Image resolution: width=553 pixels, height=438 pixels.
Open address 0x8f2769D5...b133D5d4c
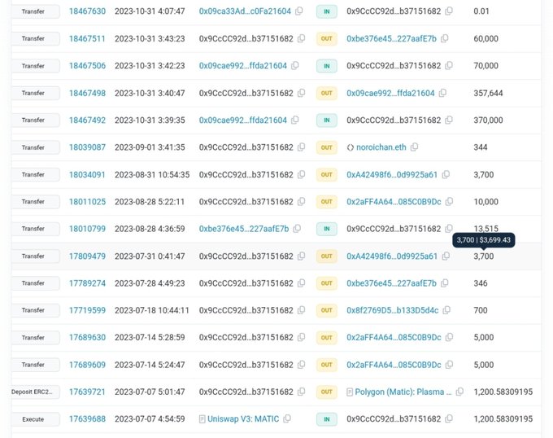coord(392,310)
